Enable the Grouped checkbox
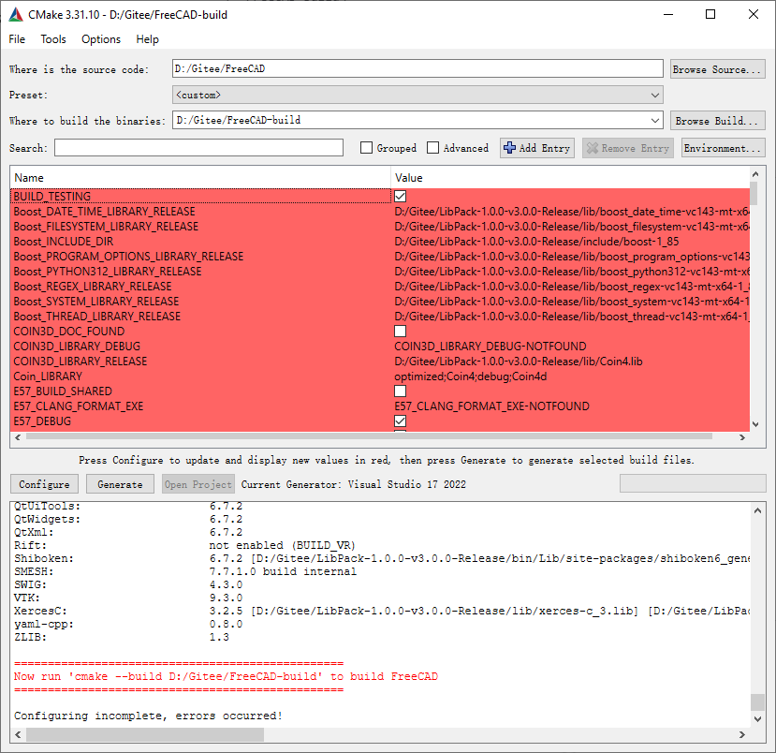 pyautogui.click(x=365, y=147)
